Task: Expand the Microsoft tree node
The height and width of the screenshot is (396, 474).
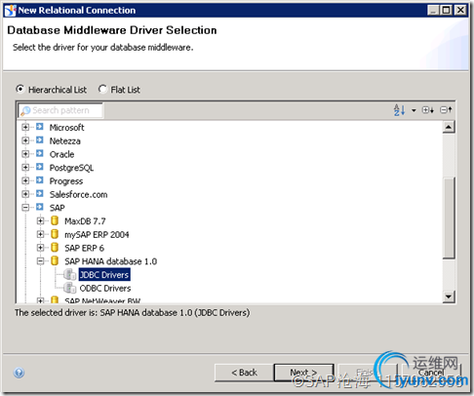Action: 25,127
